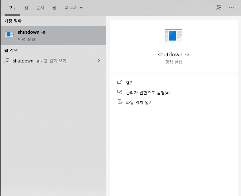Click the shutdown -a title in preview pane
Viewport: 241px width, 196px height.
(x=174, y=55)
